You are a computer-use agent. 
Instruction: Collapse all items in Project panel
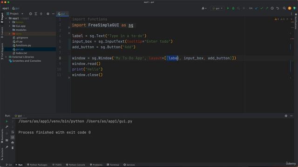[x=41, y=14]
